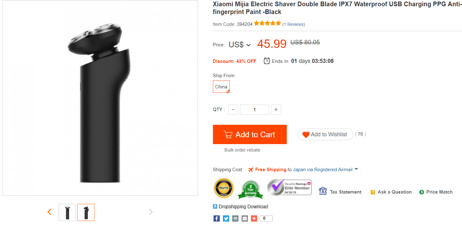Show next thumbnails with right arrow
Image resolution: width=462 pixels, height=225 pixels.
click(x=151, y=212)
